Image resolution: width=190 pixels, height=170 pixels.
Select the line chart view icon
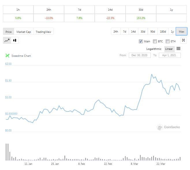[7, 41]
